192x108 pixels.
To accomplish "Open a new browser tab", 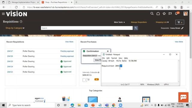I will [x=76, y=2].
